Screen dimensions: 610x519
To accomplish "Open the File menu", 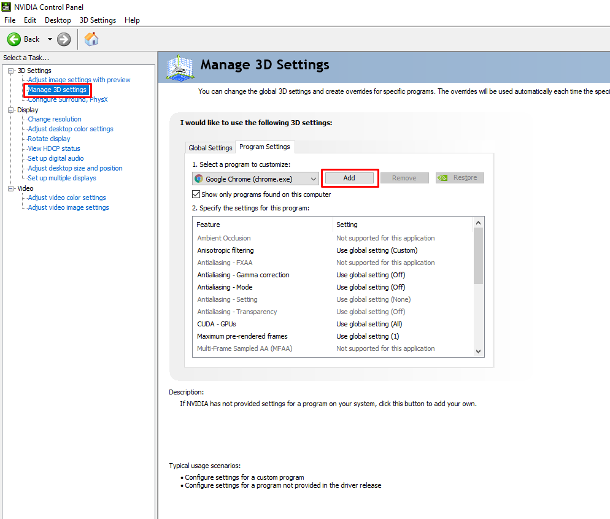I will 10,20.
